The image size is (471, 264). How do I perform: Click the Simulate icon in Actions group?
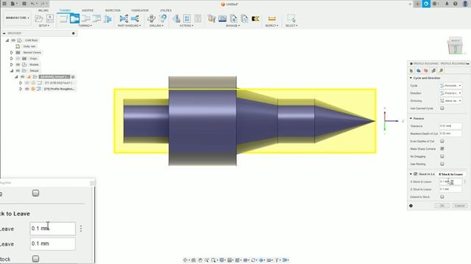[176, 18]
